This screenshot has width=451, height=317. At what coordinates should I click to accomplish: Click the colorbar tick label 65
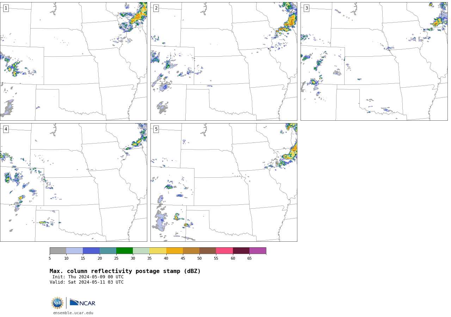[x=249, y=259]
